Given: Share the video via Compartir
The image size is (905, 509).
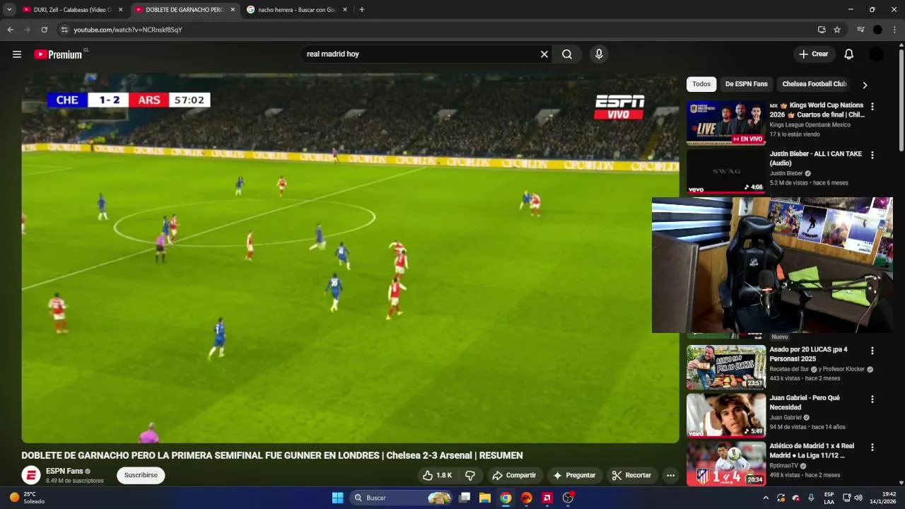Looking at the screenshot, I should pos(514,475).
